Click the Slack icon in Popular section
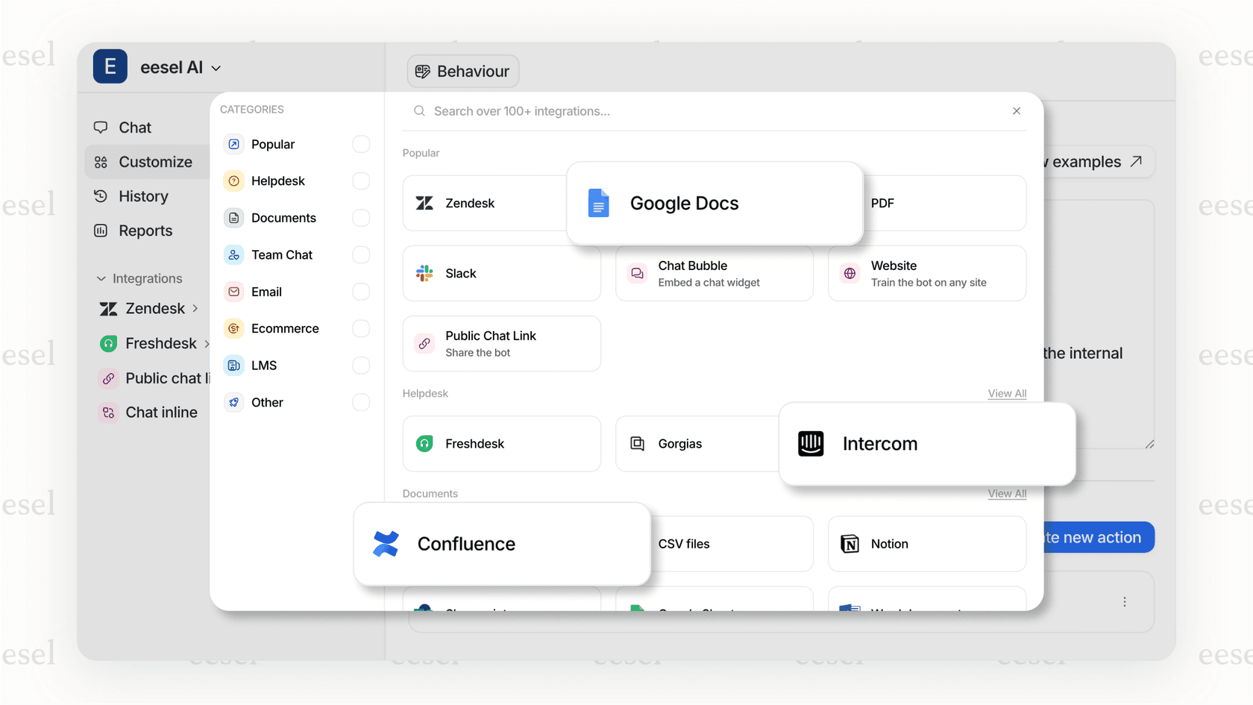 pyautogui.click(x=424, y=273)
